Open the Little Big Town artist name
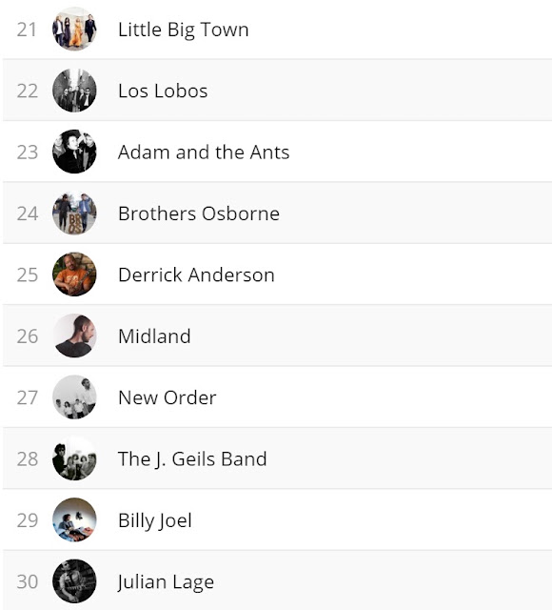Viewport: 552px width, 610px height. (184, 30)
